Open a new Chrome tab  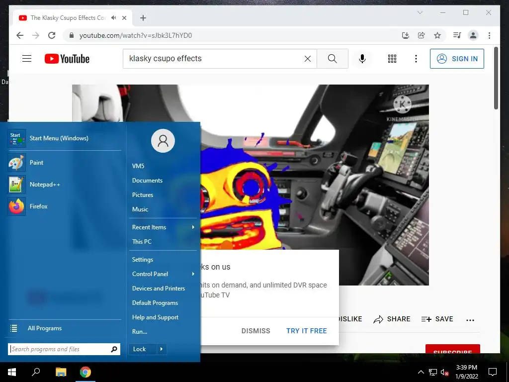143,18
